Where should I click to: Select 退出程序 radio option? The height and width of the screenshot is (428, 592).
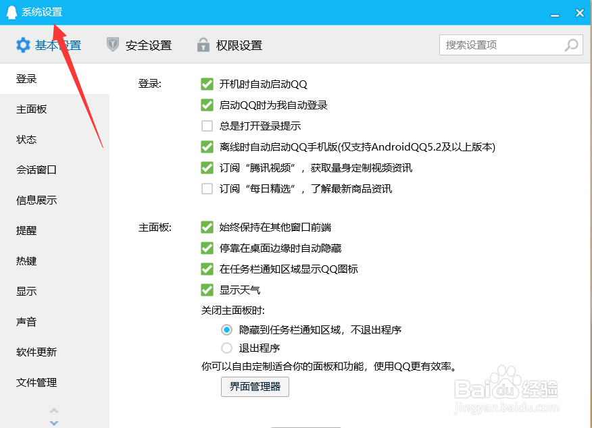226,348
